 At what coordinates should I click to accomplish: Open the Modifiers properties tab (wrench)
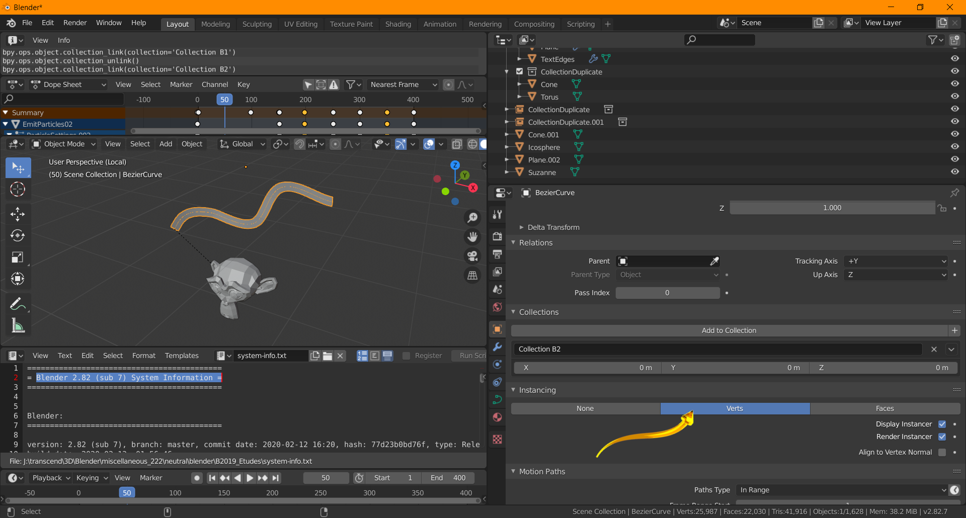497,347
